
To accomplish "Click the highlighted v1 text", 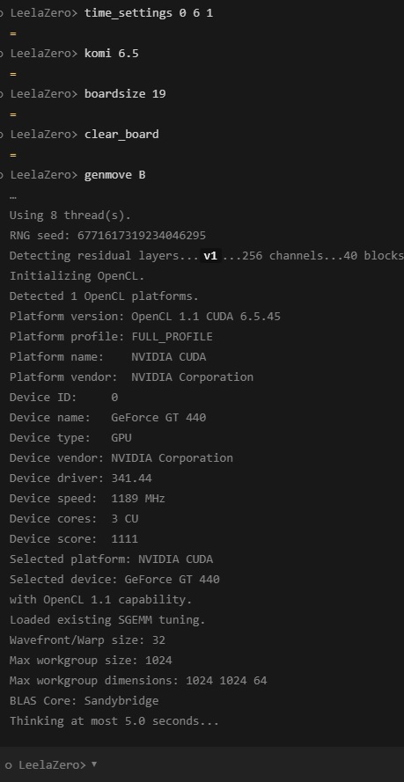I will click(x=210, y=256).
